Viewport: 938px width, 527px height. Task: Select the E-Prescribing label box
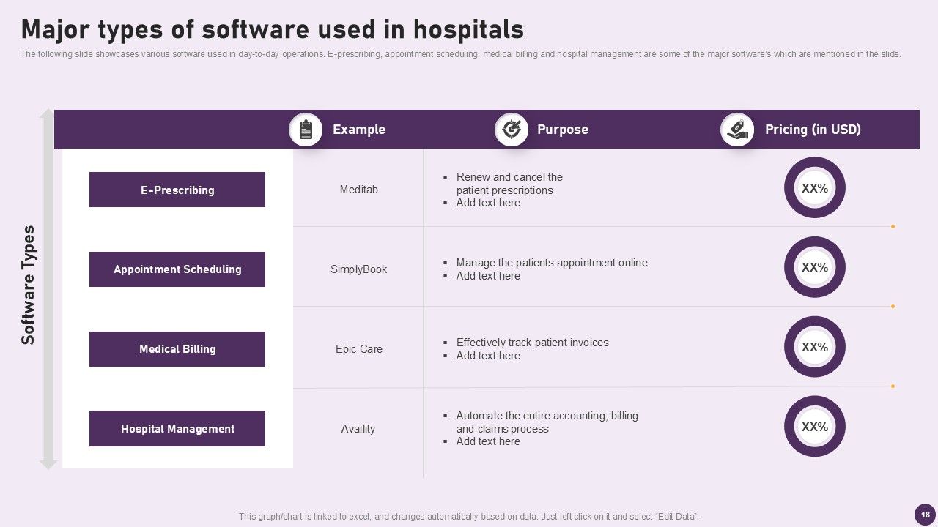(177, 190)
